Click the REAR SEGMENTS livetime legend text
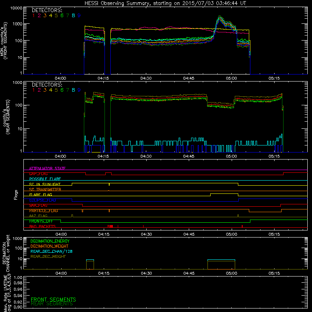The image size is (312, 312). point(52,304)
